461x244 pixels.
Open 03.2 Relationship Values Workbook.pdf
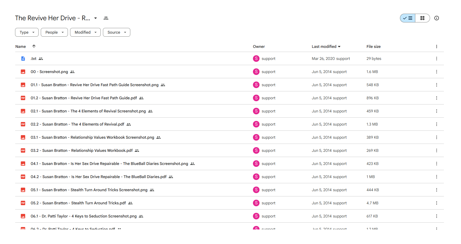[82, 150]
